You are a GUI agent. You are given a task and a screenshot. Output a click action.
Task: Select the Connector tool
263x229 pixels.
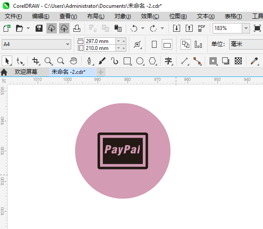point(197,61)
